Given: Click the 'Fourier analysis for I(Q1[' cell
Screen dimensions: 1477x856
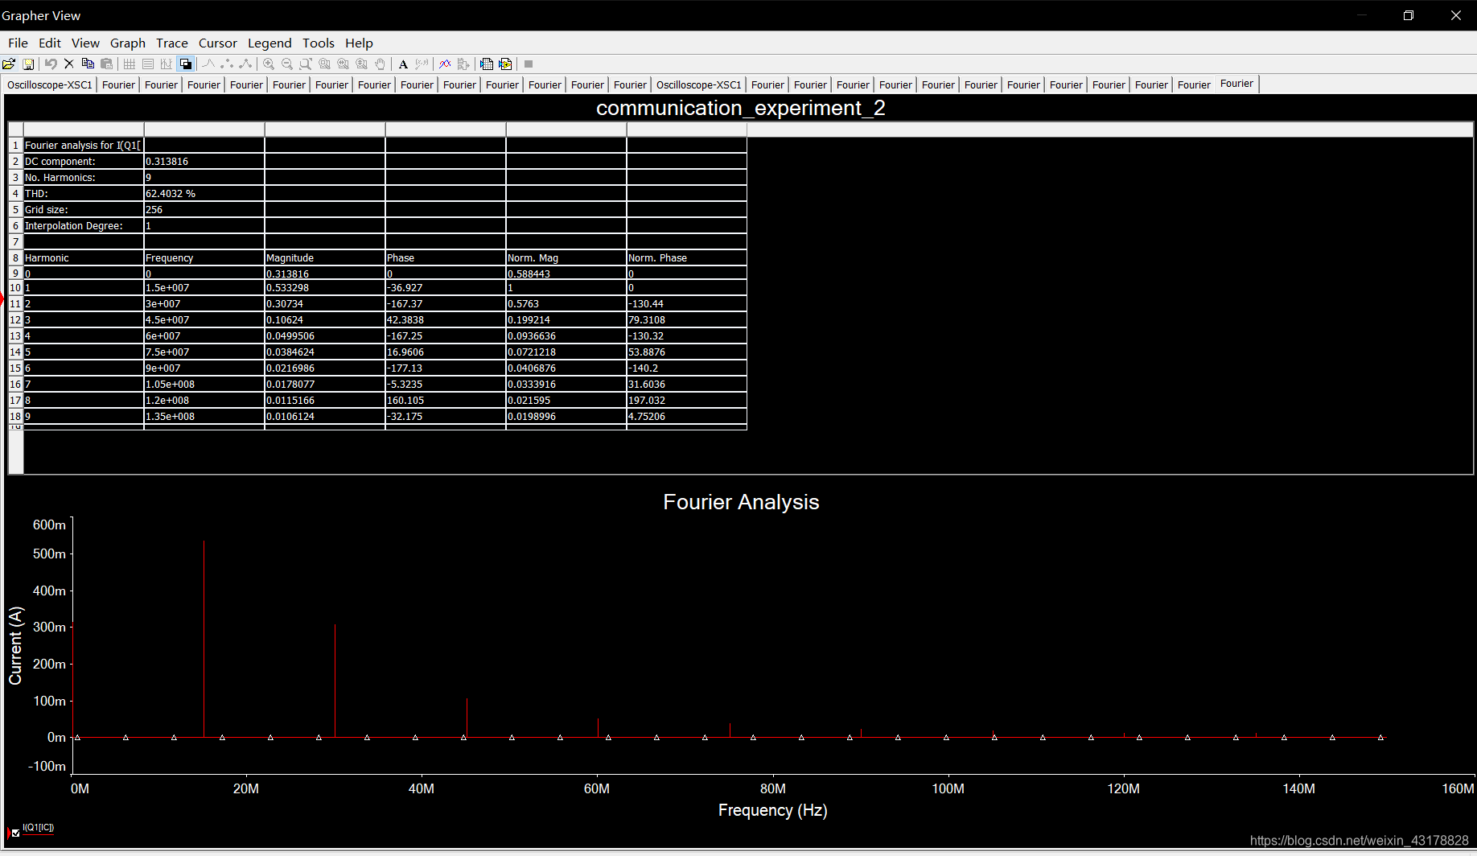Looking at the screenshot, I should point(84,145).
